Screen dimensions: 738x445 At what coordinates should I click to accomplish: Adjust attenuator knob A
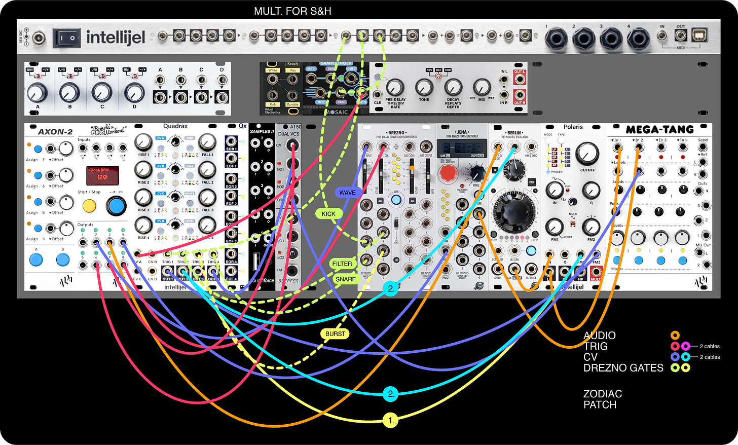pos(37,93)
